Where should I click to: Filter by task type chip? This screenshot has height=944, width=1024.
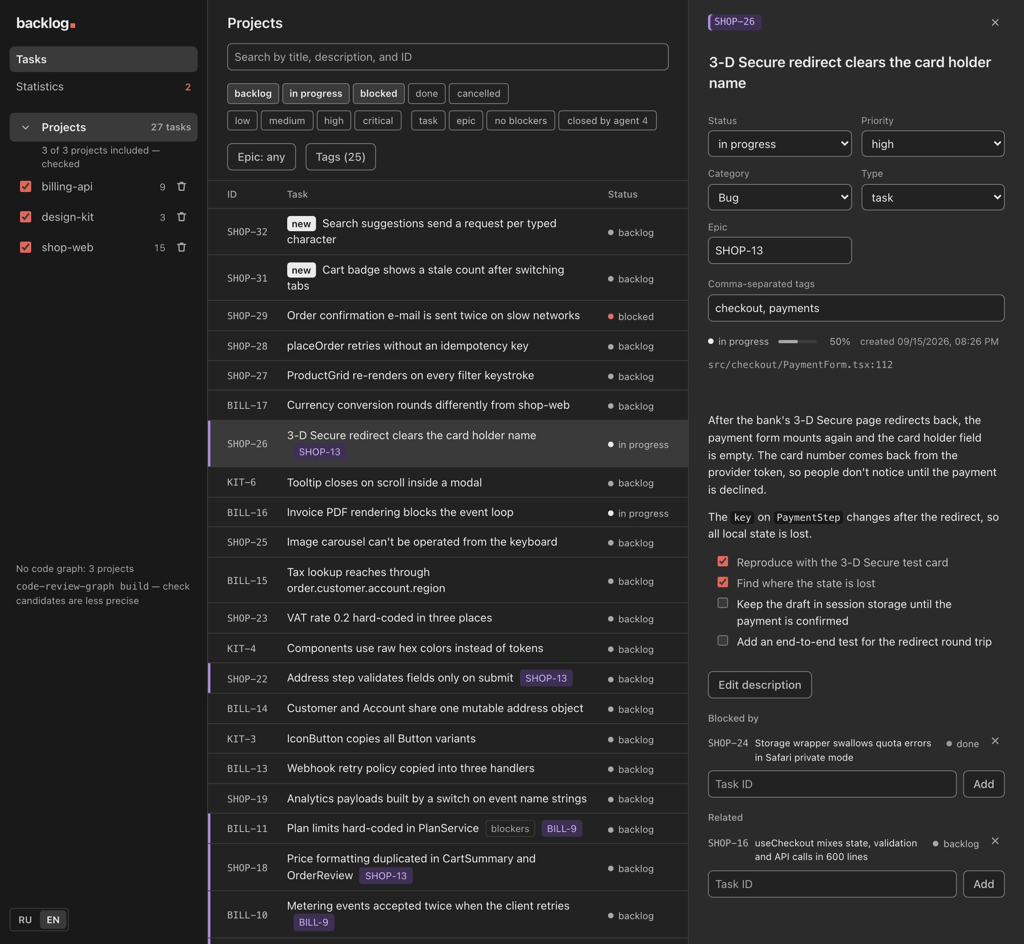(428, 120)
